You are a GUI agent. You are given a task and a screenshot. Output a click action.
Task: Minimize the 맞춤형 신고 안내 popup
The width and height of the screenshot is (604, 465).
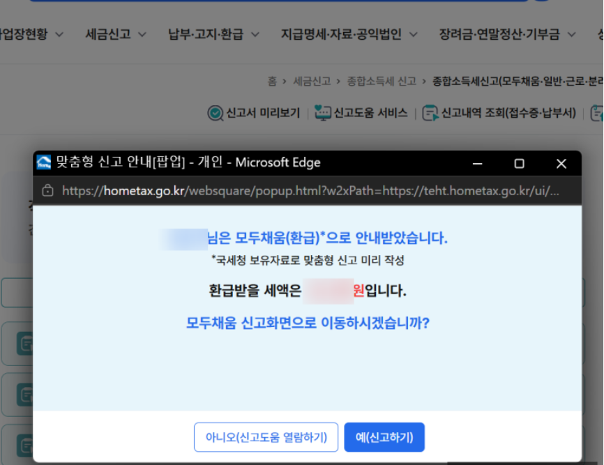pyautogui.click(x=478, y=164)
